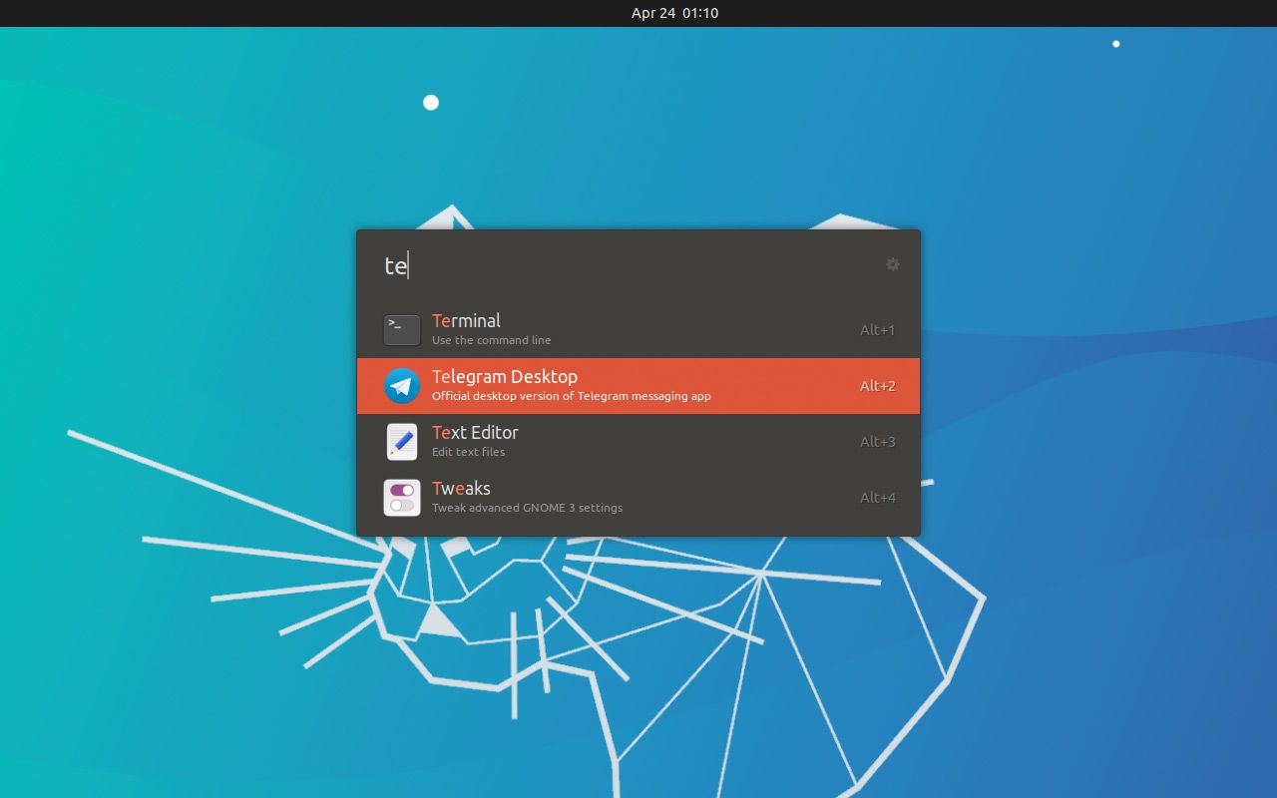
Task: Open the Text Editor result
Action: [638, 442]
